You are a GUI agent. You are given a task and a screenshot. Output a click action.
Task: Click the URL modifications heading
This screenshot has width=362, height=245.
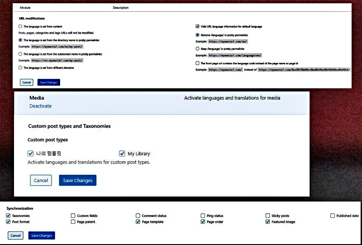(32, 18)
